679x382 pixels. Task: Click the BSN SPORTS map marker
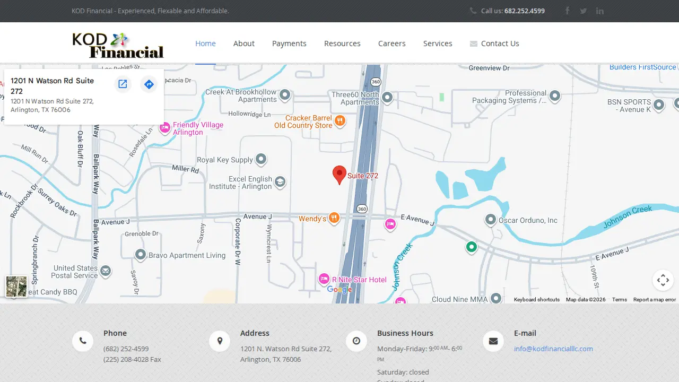659,105
